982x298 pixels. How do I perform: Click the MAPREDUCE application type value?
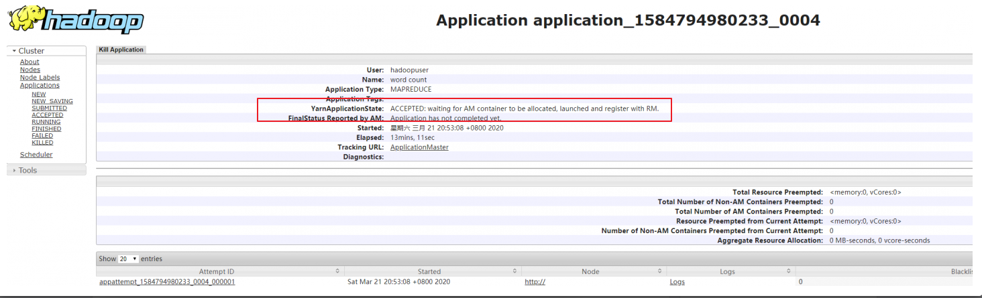click(411, 89)
